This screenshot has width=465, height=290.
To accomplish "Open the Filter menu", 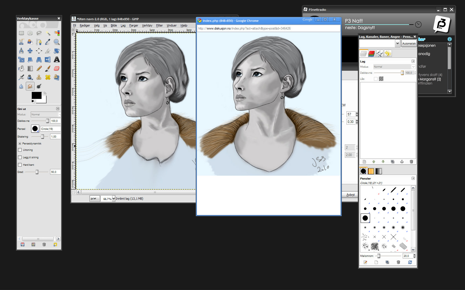I will point(159,25).
